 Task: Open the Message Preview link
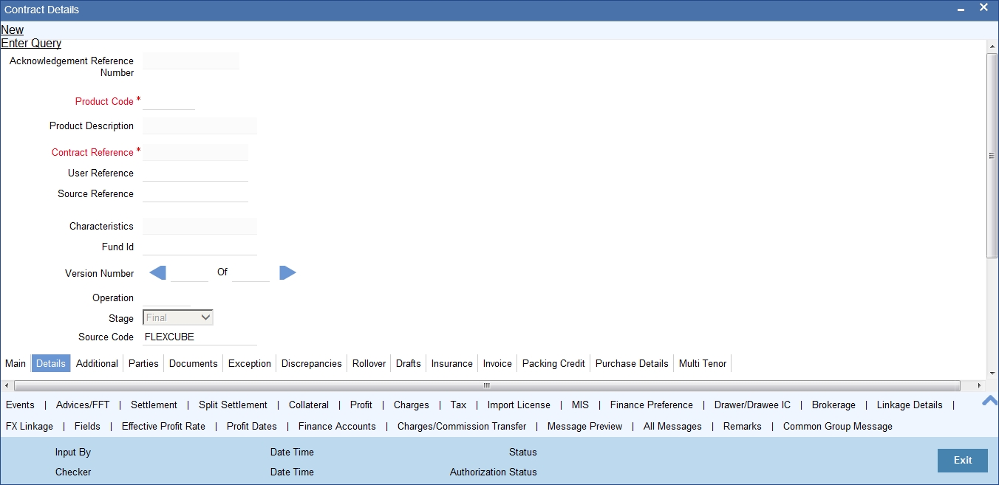tap(584, 426)
